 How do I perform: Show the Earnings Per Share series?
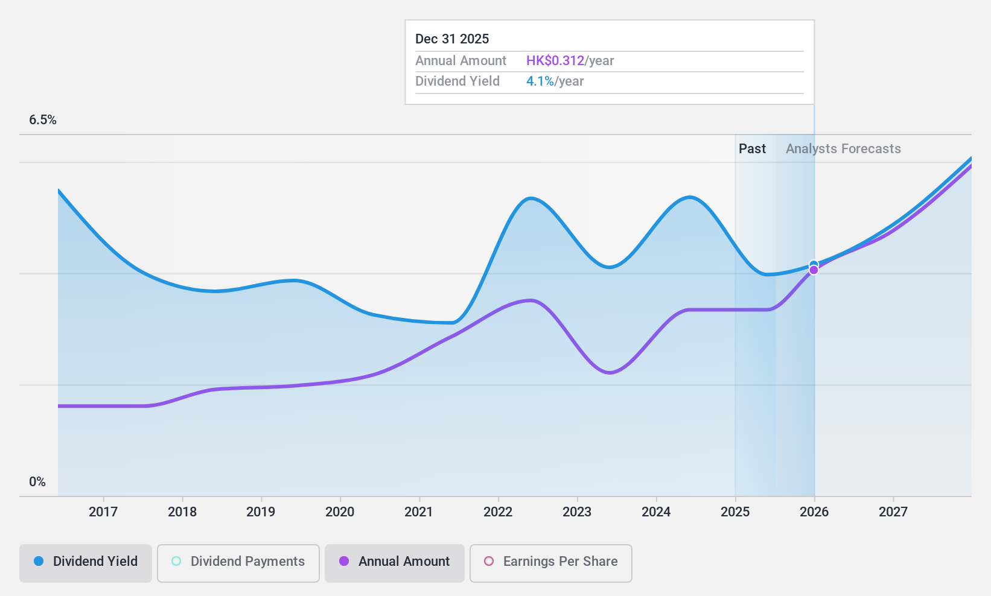point(550,563)
